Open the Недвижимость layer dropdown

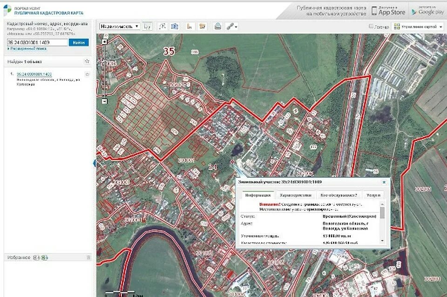coord(120,26)
